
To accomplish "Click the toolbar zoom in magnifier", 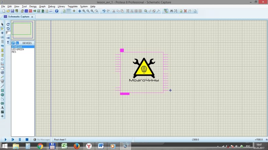I will (84, 11).
